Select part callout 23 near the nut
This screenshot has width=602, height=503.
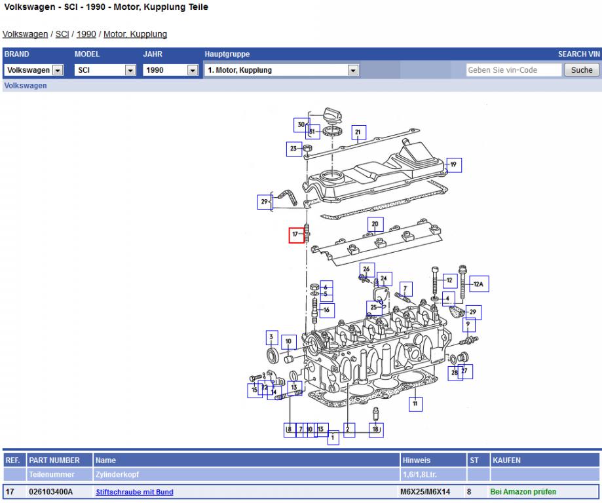click(x=293, y=149)
